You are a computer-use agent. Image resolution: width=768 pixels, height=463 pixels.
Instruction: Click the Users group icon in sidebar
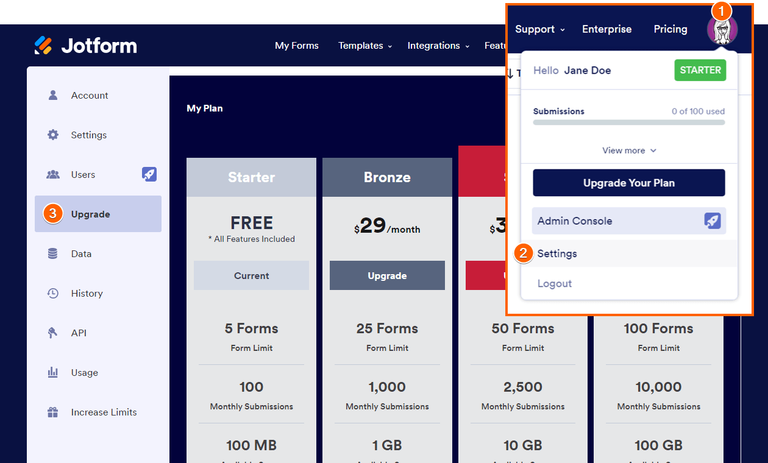click(53, 174)
